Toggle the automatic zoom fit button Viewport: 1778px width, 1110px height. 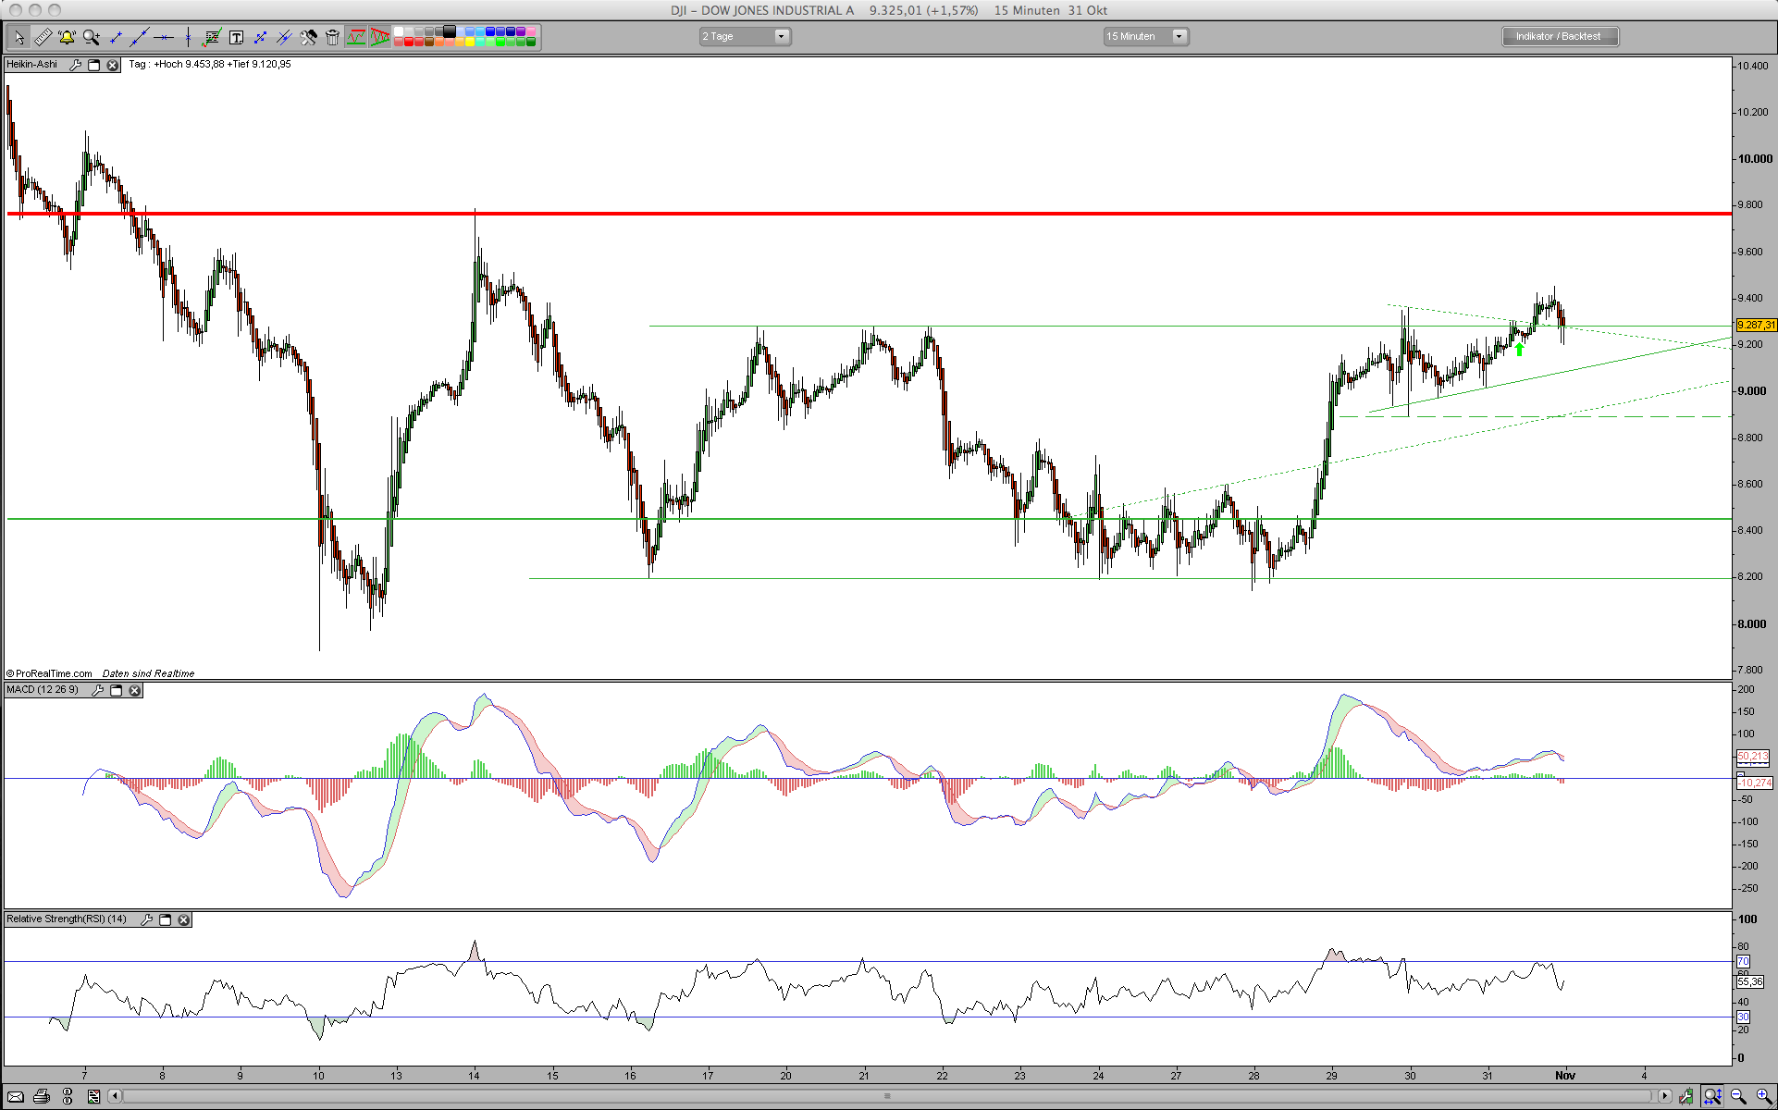point(1712,1096)
